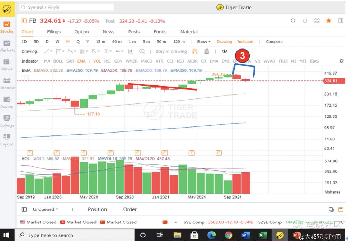Switch to the Funds tab

point(160,32)
